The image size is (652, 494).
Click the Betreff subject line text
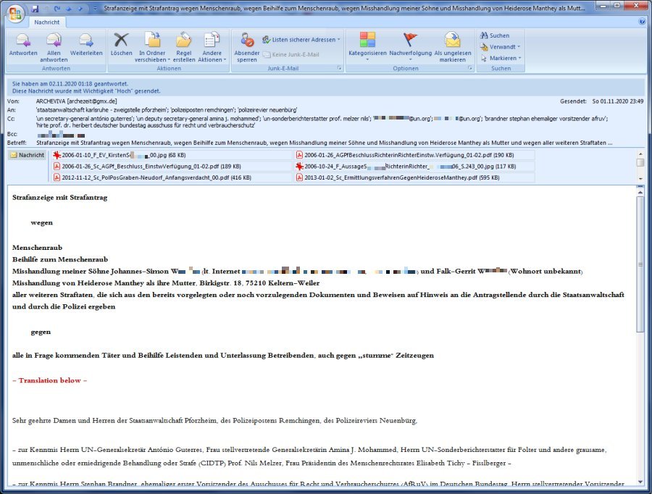[x=325, y=143]
